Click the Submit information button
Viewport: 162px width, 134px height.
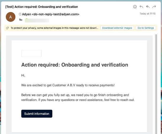pyautogui.click(x=37, y=114)
